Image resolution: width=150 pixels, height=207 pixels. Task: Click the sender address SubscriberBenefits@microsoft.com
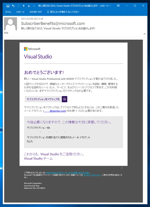pos(53,23)
